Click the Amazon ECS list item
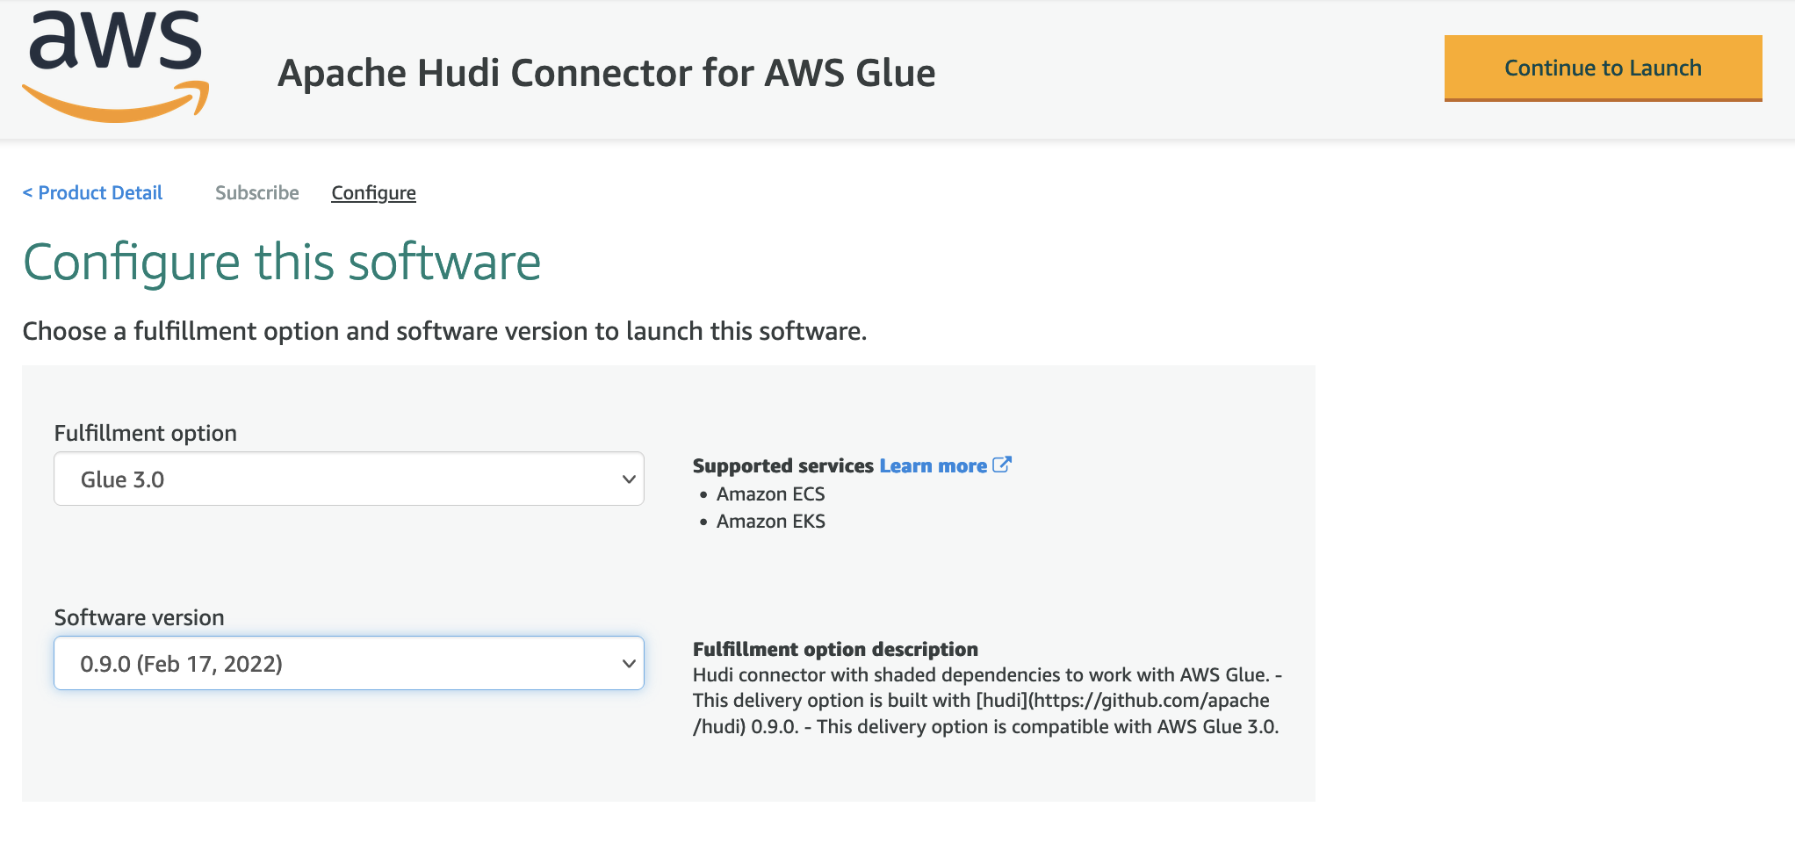Viewport: 1795px width, 850px height. click(770, 494)
